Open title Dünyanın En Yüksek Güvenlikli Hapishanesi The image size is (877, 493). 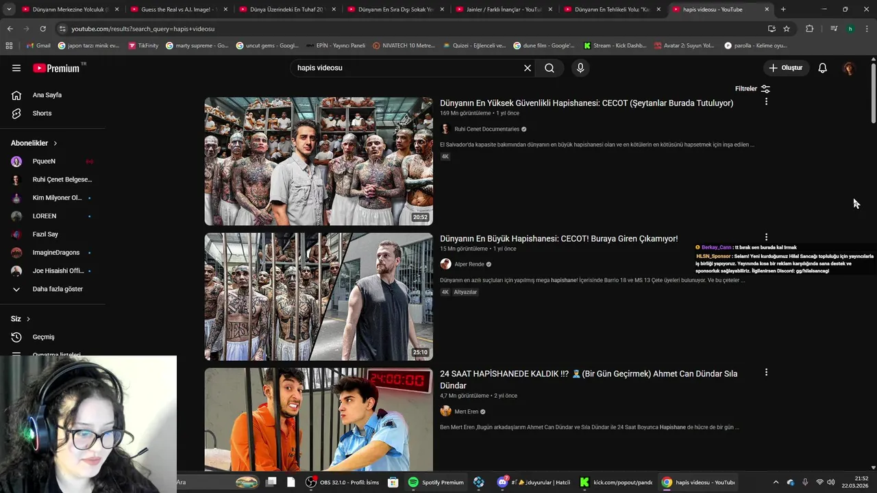tap(586, 103)
